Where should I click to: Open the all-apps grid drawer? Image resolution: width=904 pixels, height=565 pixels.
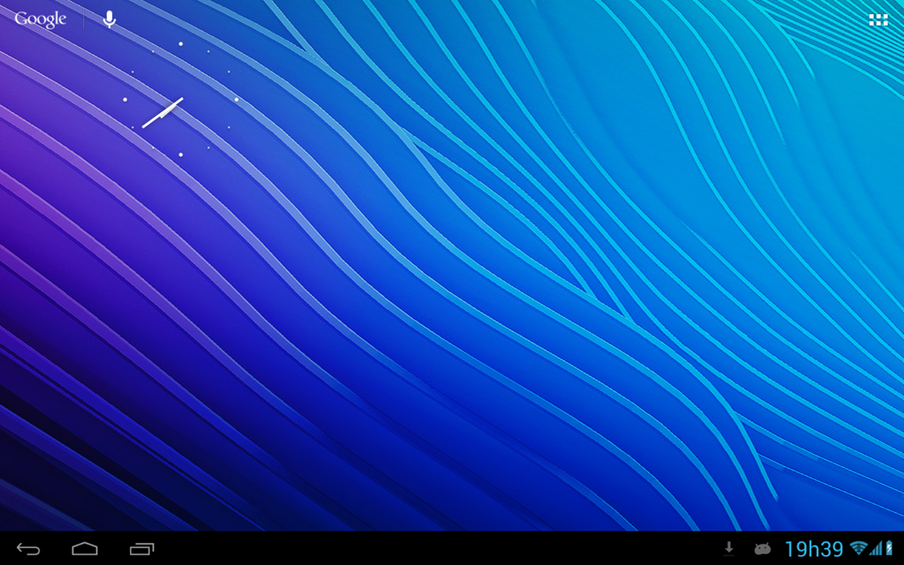point(878,20)
